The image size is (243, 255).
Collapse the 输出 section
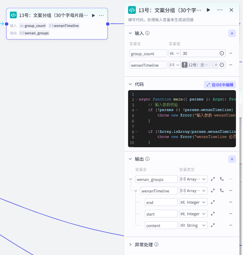(130, 159)
